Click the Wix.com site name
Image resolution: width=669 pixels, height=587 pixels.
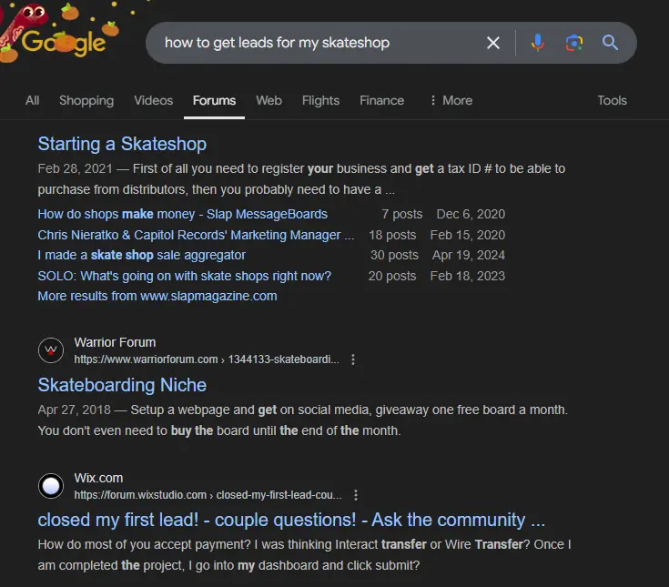[98, 478]
